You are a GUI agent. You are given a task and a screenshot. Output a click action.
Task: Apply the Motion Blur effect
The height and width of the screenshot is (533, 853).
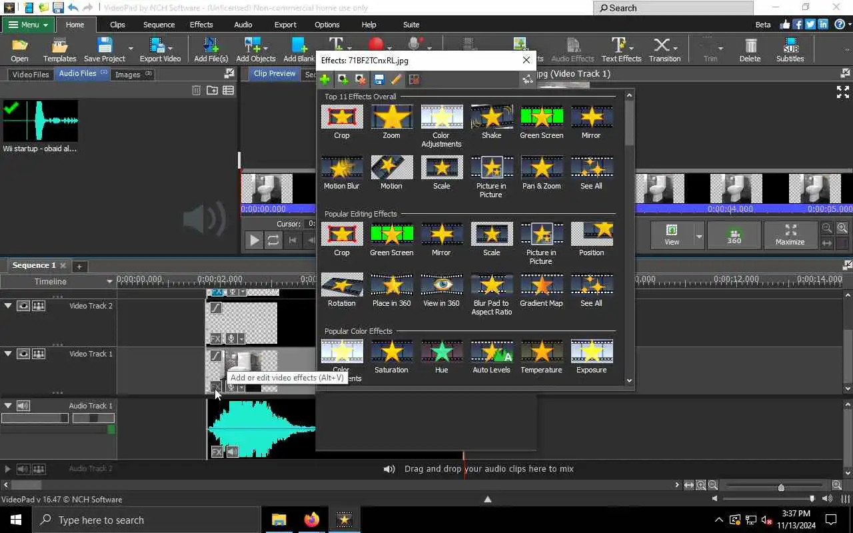point(341,173)
